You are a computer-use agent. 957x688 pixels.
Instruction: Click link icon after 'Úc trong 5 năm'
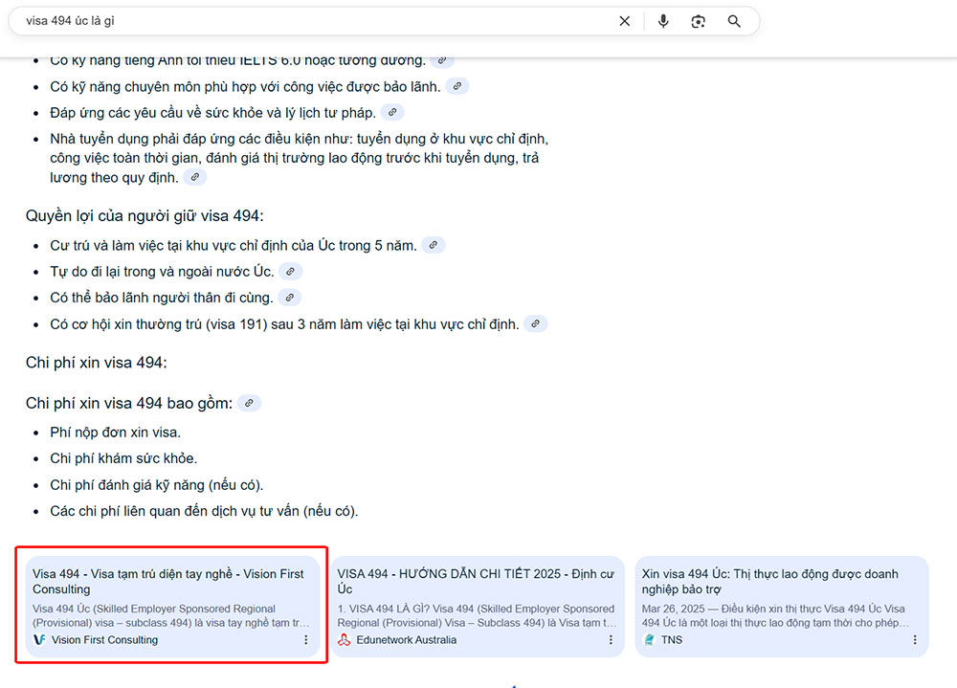point(434,245)
